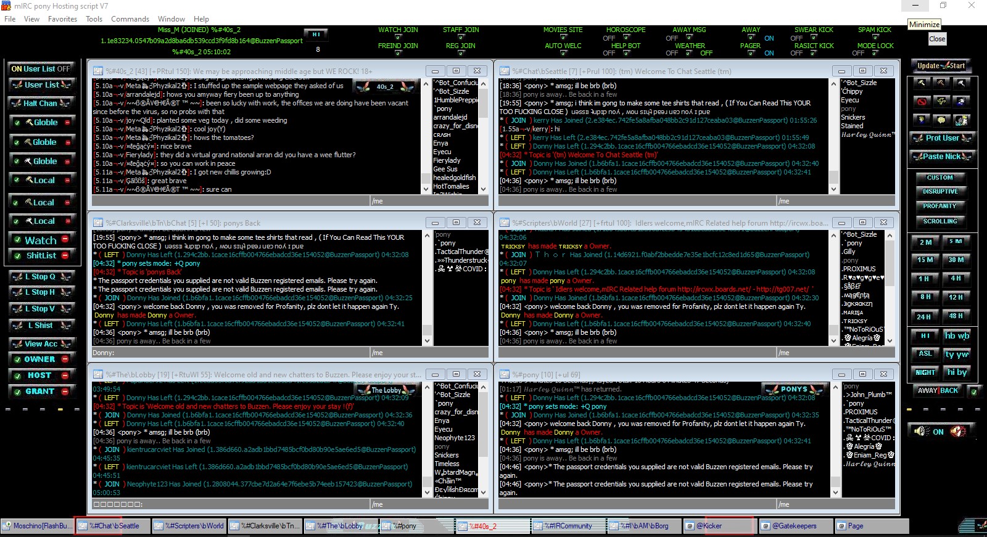
Task: Toggle the MODE LOCK checkbox
Action: [x=876, y=54]
